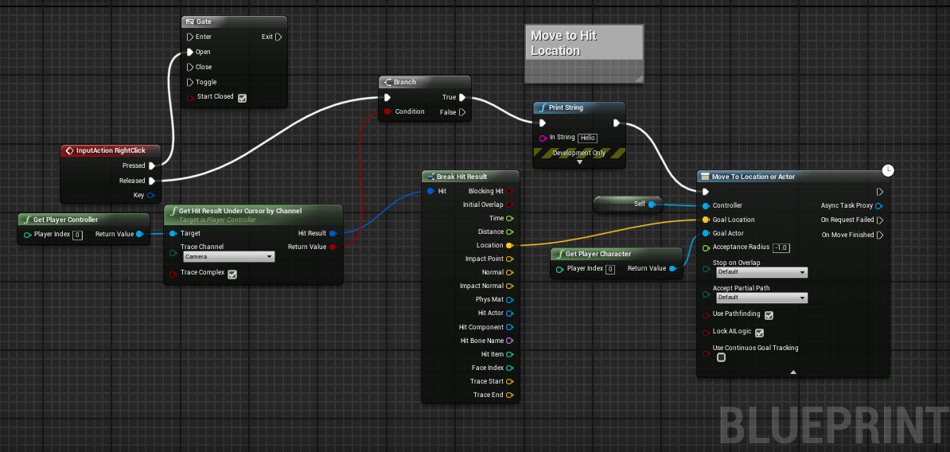Click the Distance output pin
Image resolution: width=950 pixels, height=452 pixels.
click(x=509, y=232)
